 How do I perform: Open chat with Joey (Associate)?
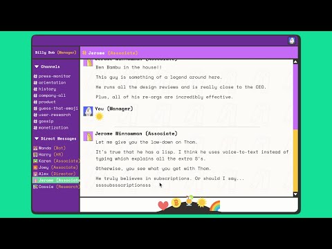(55, 167)
